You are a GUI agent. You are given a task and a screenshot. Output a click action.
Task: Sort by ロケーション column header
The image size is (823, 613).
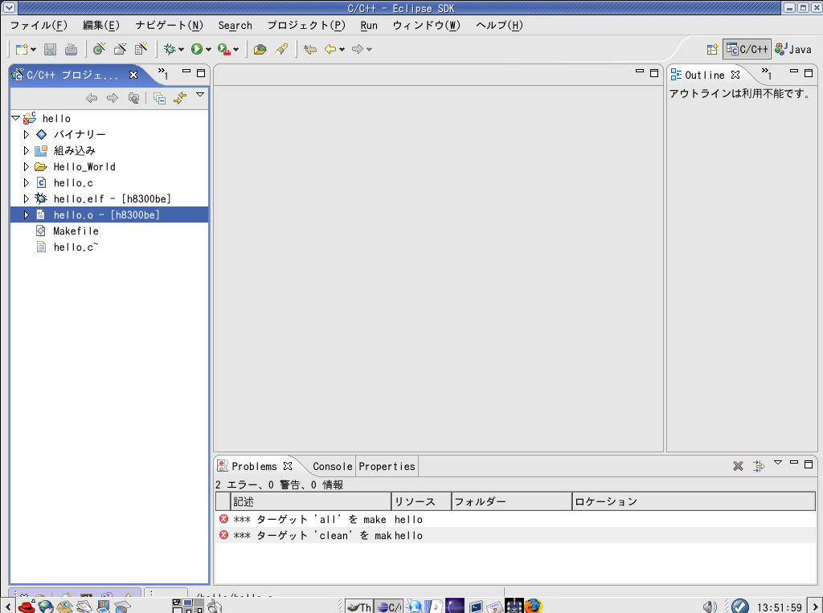point(694,502)
